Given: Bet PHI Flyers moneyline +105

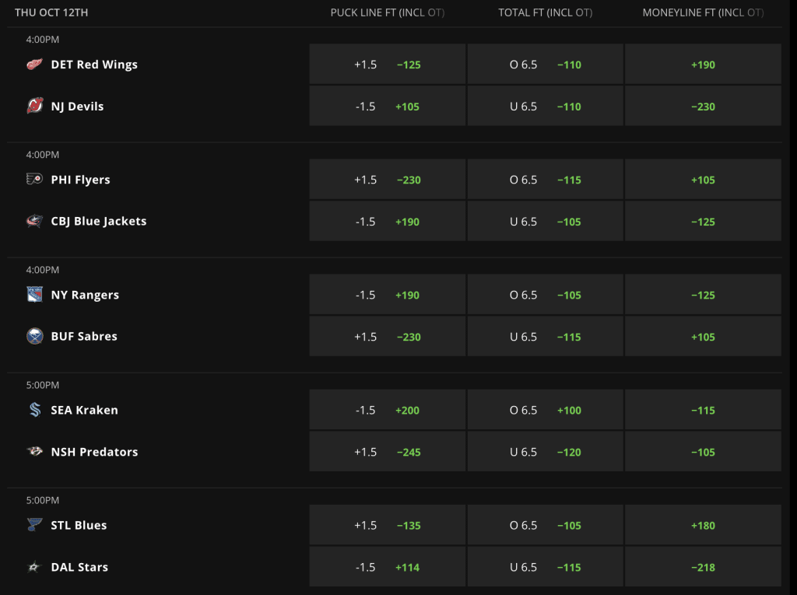Looking at the screenshot, I should pyautogui.click(x=703, y=180).
